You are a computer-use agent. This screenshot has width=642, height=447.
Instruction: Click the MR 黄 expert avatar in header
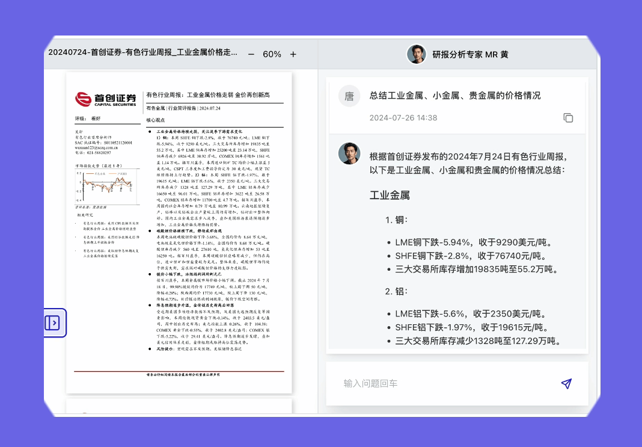click(x=416, y=54)
